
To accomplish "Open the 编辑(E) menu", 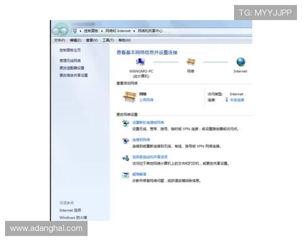I will [75, 40].
